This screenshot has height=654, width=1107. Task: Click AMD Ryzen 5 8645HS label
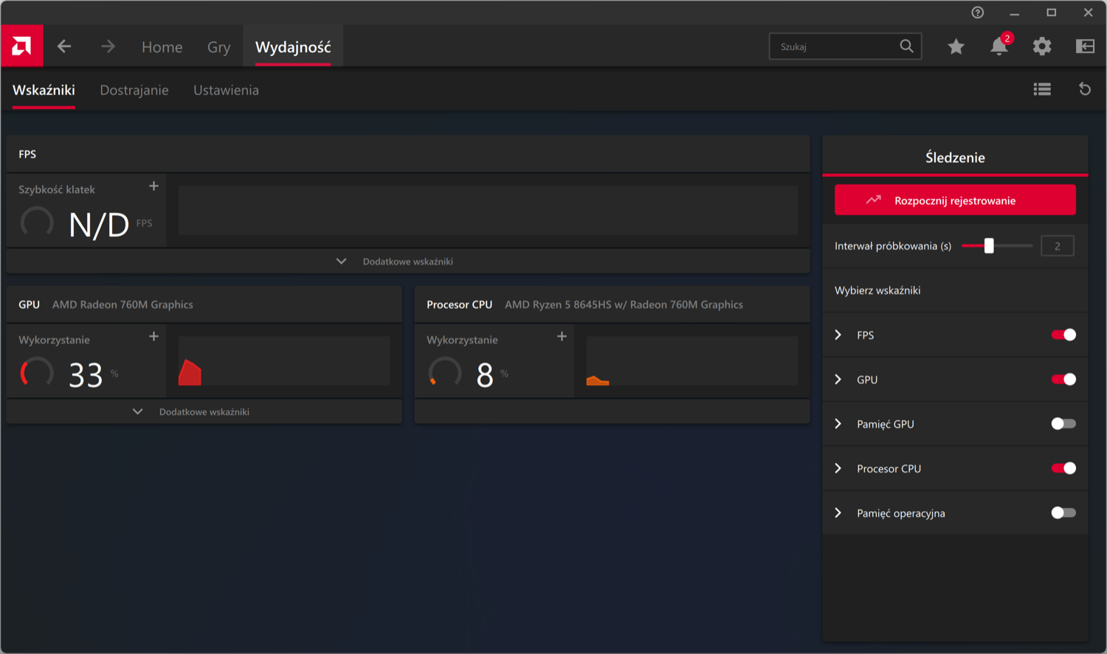click(624, 305)
